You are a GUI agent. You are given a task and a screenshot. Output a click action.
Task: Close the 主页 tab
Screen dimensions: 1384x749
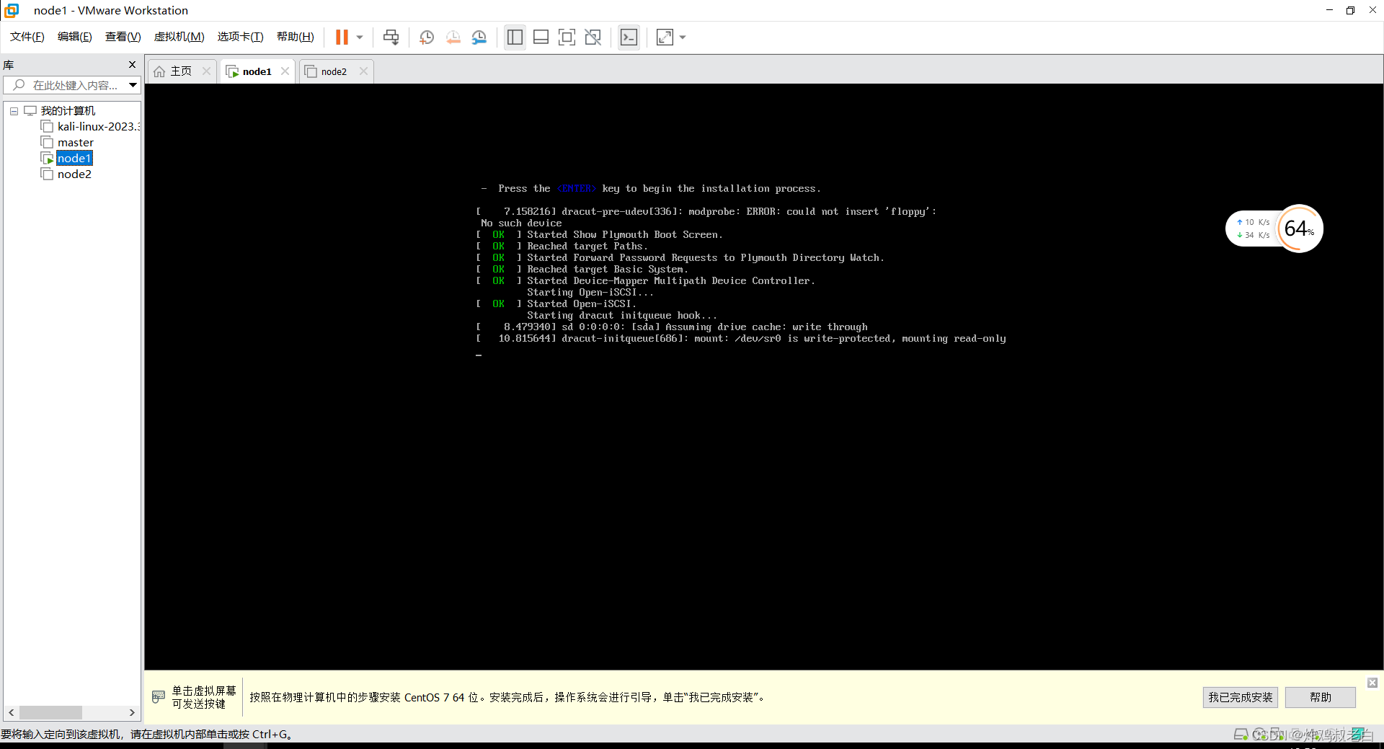pyautogui.click(x=207, y=71)
